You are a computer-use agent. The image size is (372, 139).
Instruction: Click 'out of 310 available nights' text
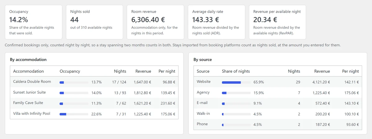(x=91, y=28)
